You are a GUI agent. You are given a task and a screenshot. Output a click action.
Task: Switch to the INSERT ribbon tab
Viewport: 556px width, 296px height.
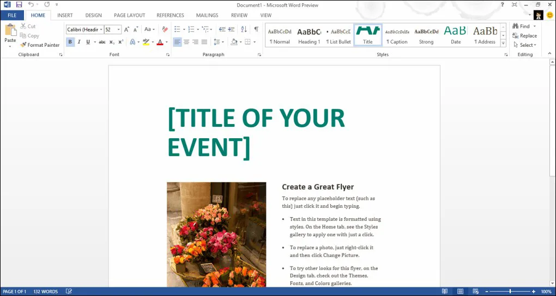coord(65,15)
